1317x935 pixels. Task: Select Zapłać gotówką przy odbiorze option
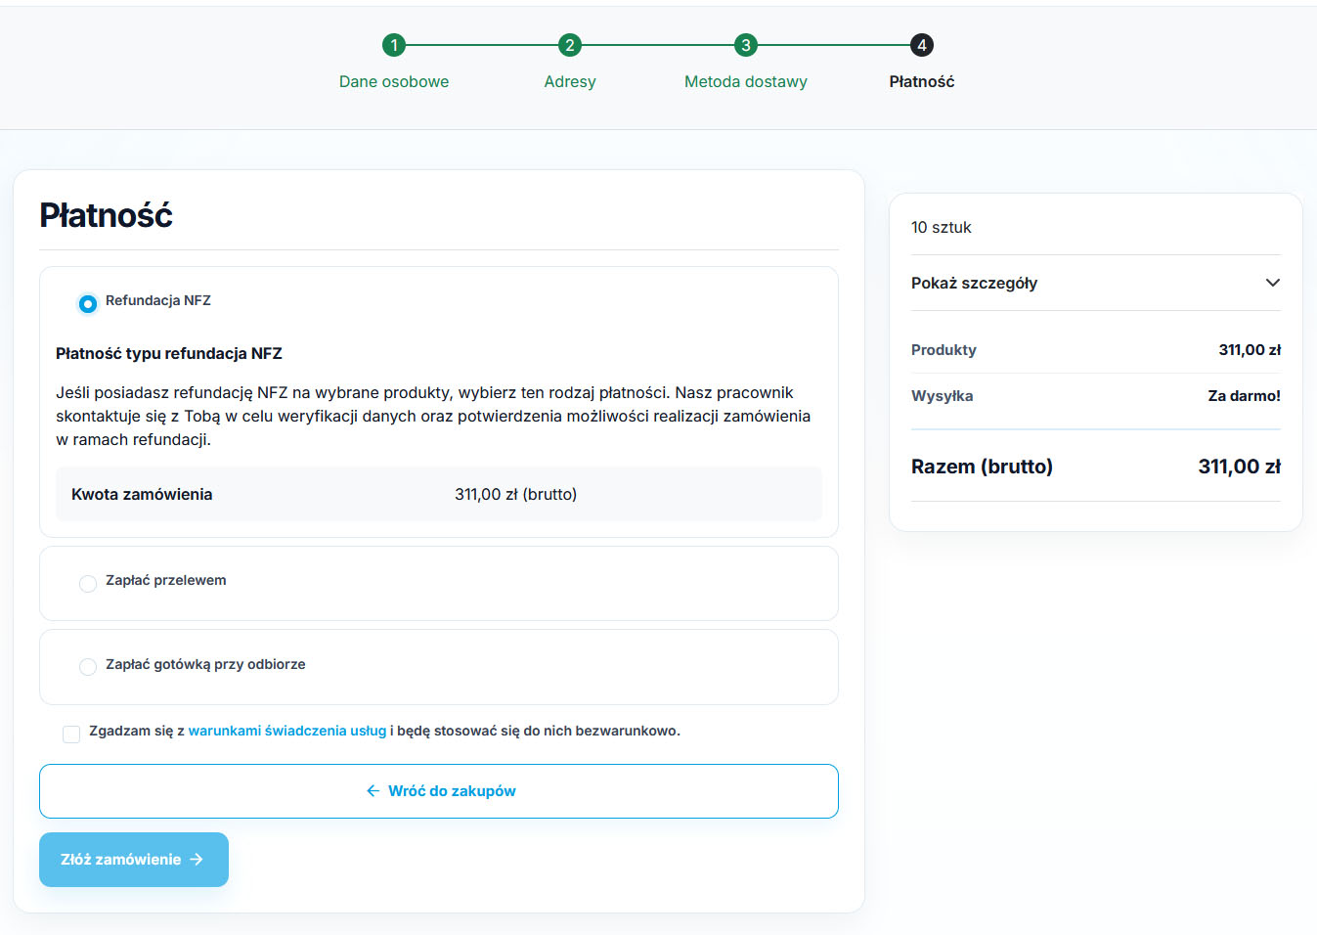(88, 667)
